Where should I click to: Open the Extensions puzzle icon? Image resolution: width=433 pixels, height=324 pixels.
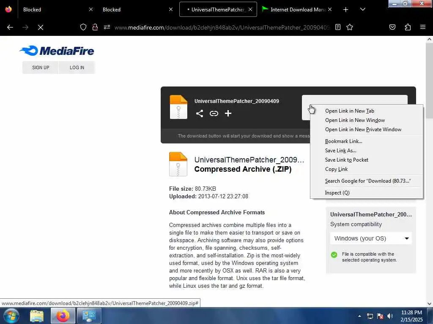(408, 27)
